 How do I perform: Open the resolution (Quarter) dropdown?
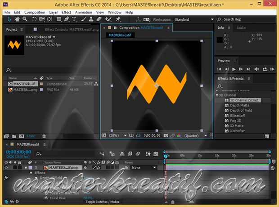tap(196, 135)
